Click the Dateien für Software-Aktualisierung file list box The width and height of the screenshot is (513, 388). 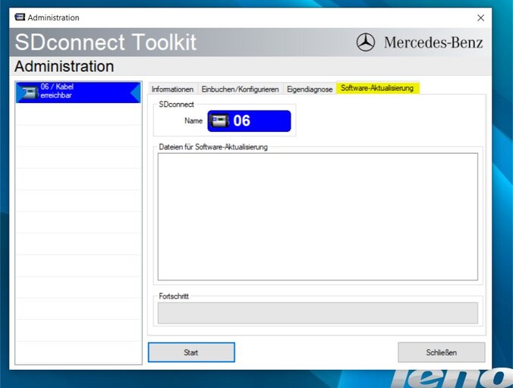click(x=318, y=217)
